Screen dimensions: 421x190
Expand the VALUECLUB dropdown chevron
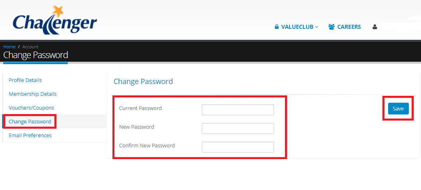(x=317, y=27)
